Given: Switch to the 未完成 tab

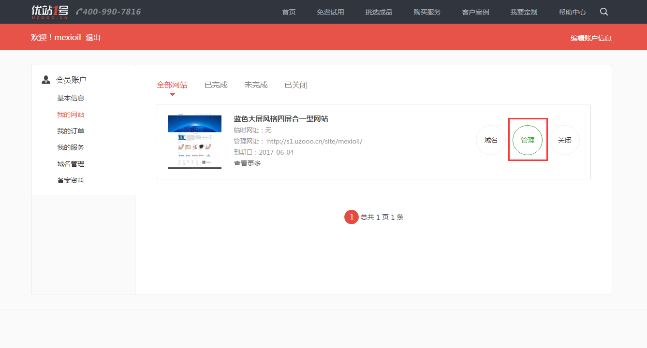Looking at the screenshot, I should pyautogui.click(x=256, y=85).
